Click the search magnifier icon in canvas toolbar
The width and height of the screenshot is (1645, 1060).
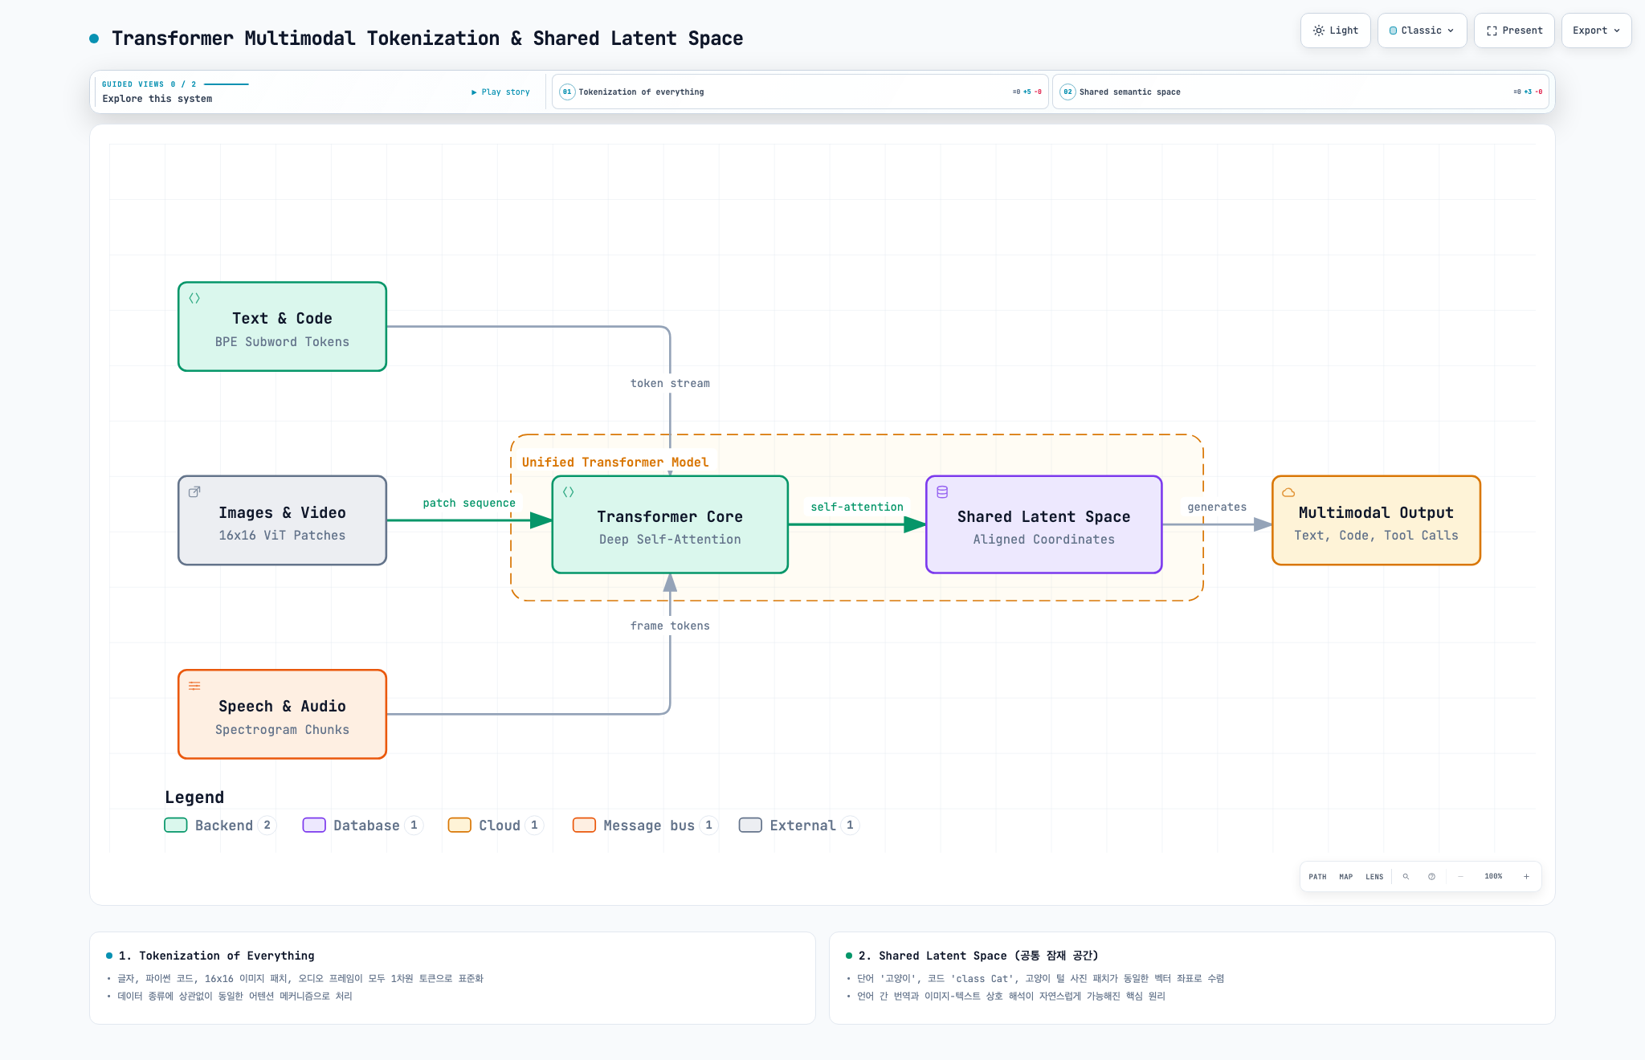[1406, 877]
